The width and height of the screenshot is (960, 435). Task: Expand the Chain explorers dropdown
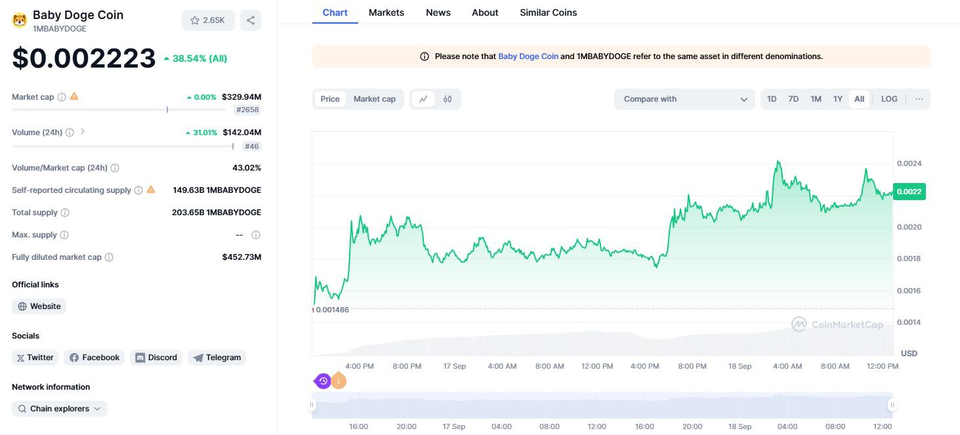60,409
